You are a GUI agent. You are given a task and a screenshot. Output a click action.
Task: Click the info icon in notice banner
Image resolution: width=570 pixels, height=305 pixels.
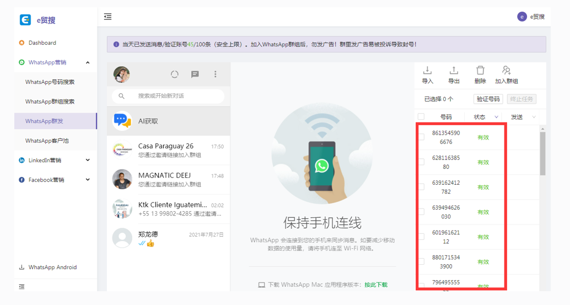(x=116, y=44)
